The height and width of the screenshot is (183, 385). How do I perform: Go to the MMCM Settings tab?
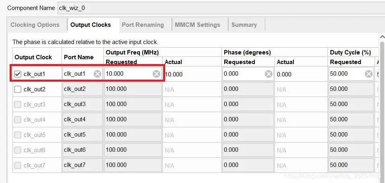[197, 25]
